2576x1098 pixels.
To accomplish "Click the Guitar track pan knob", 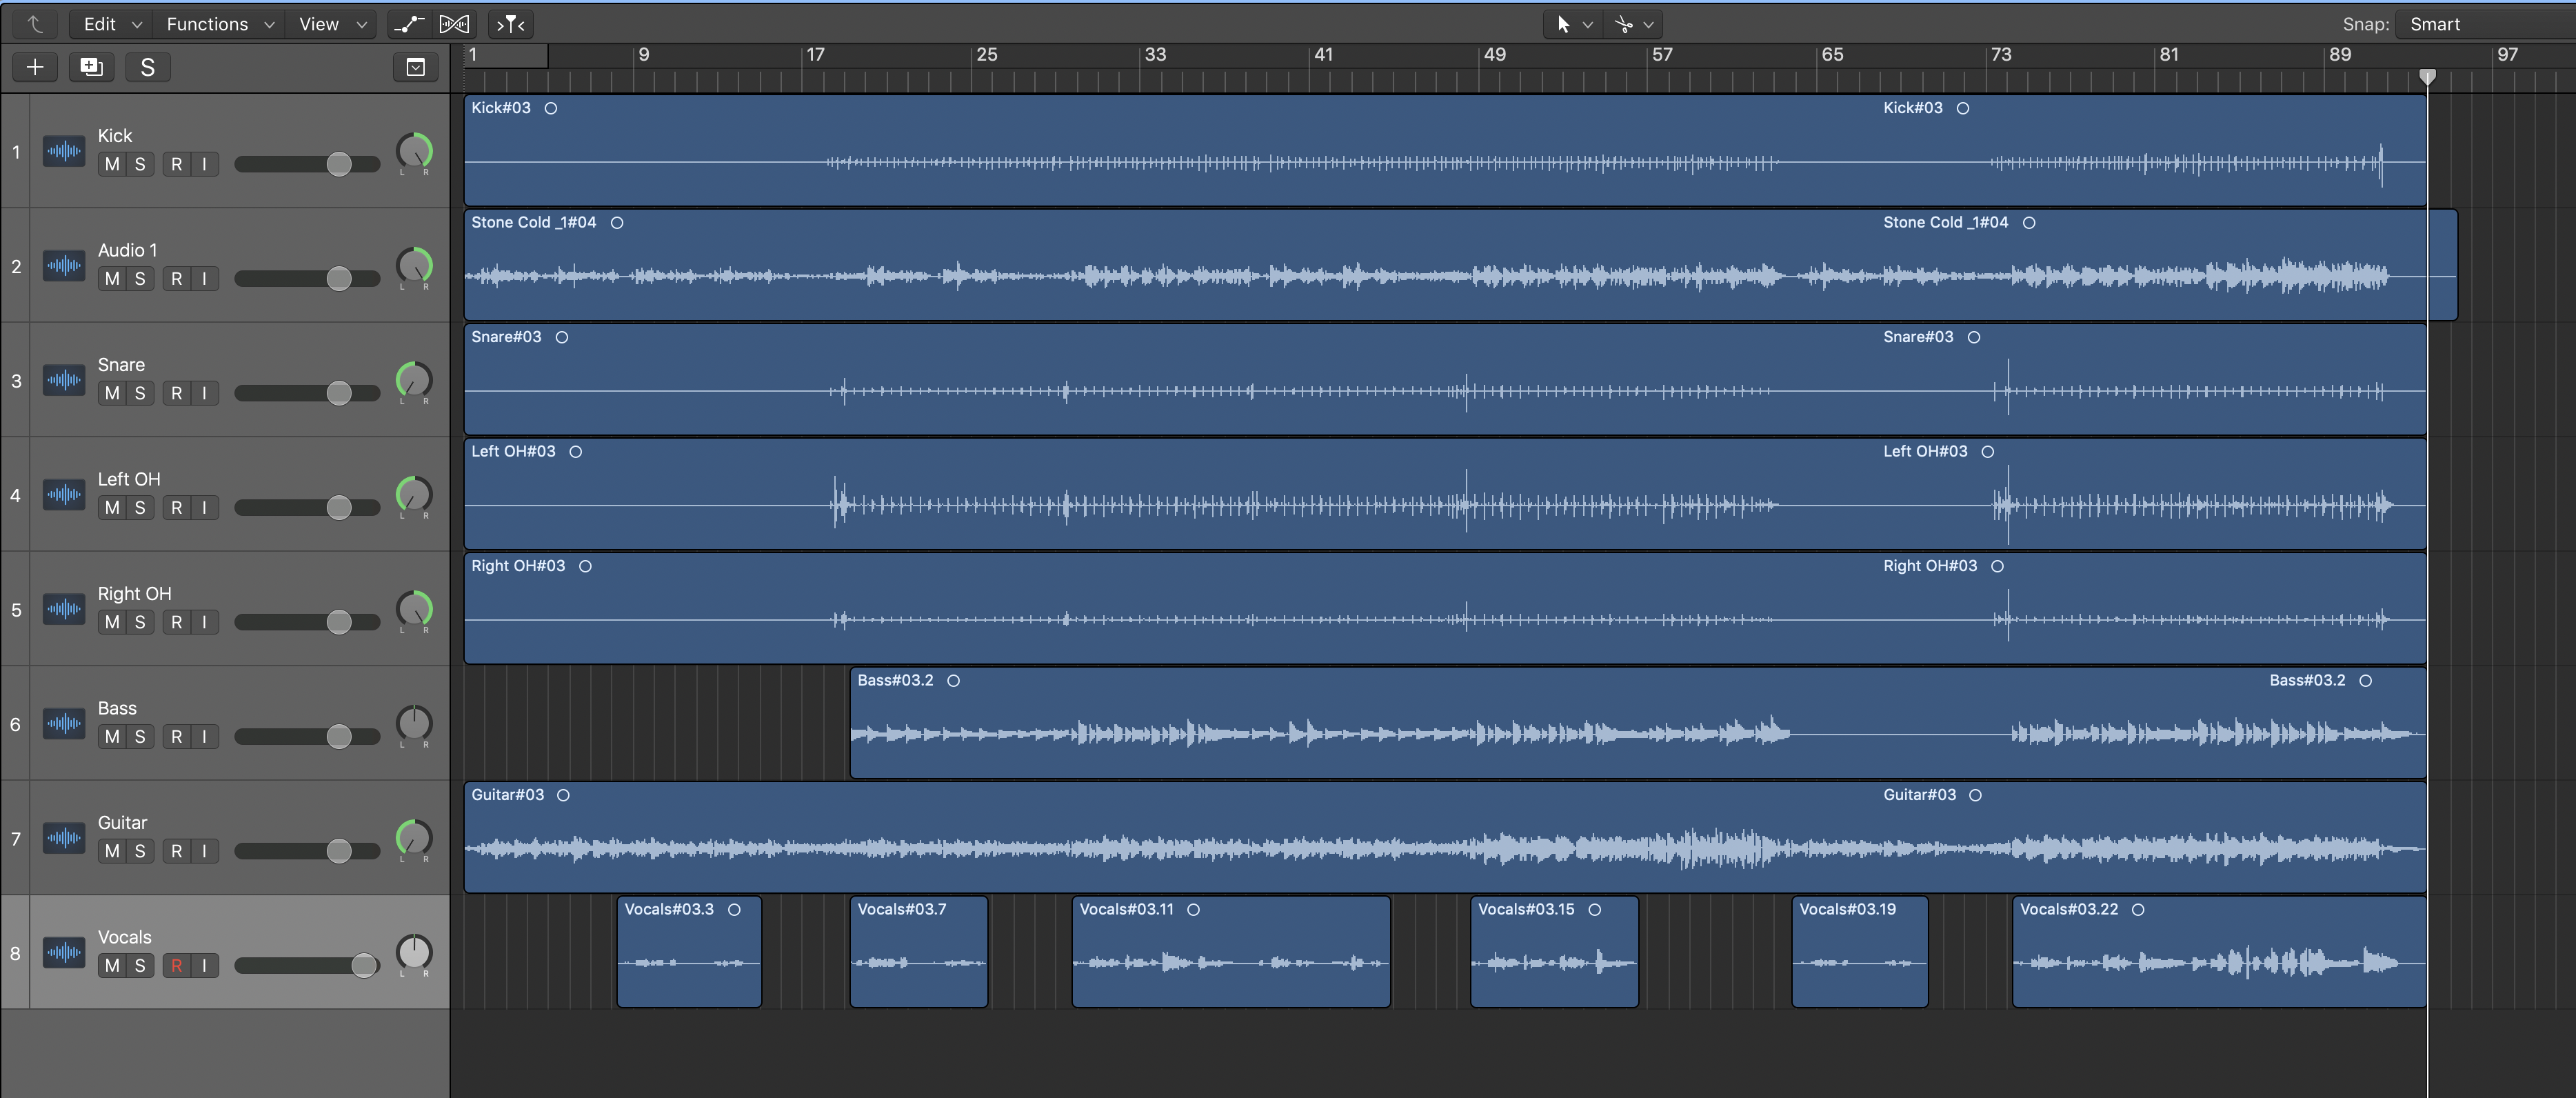I will pyautogui.click(x=414, y=839).
